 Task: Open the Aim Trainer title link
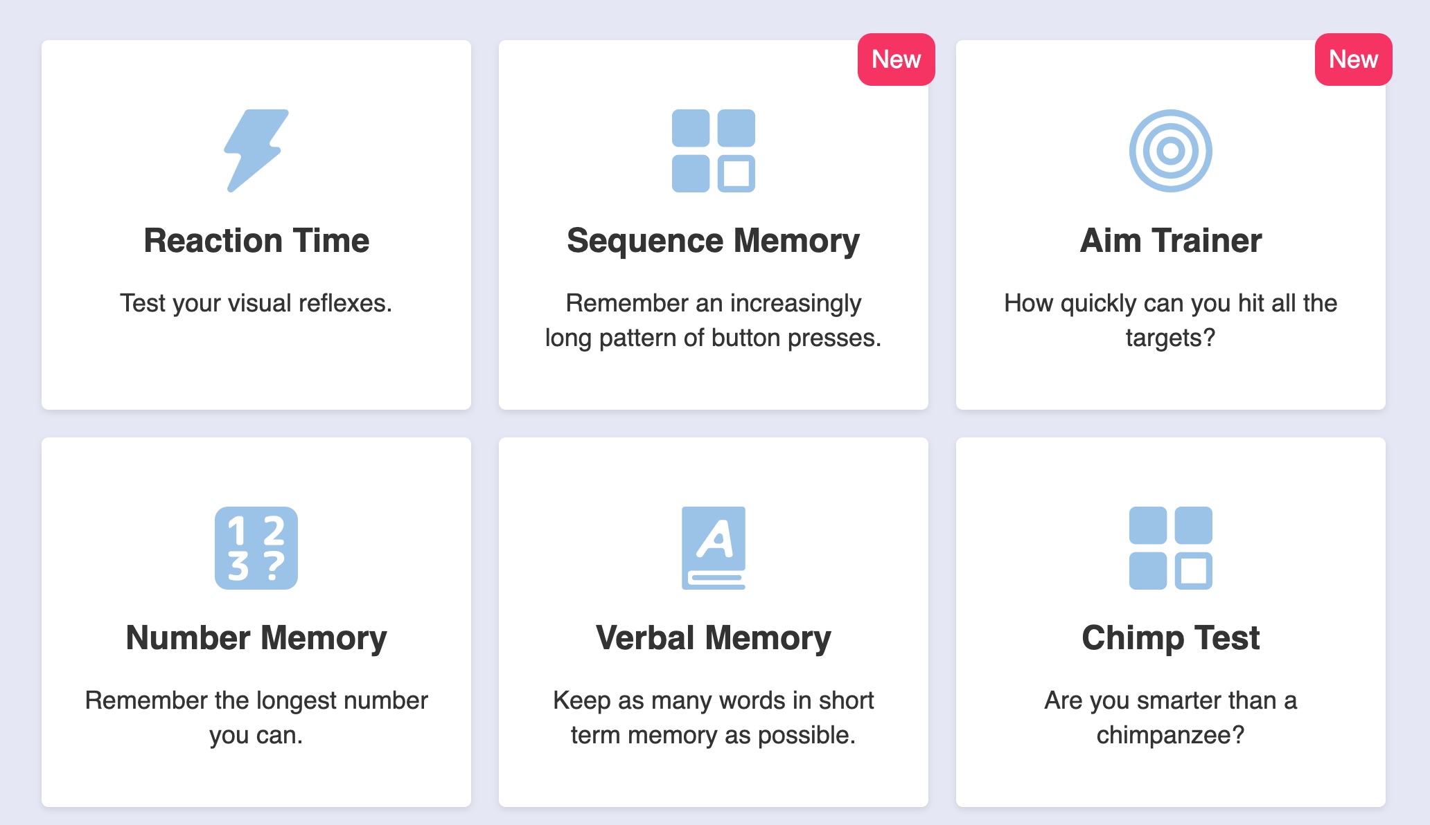click(1170, 241)
